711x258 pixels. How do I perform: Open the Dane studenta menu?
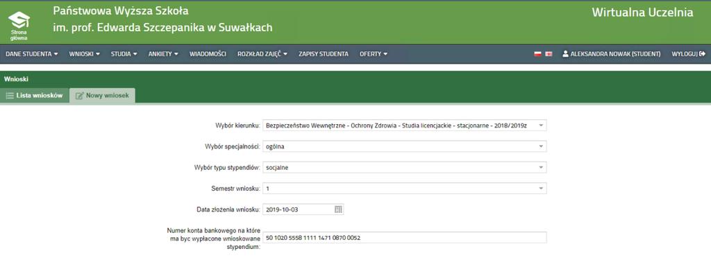[x=32, y=54]
